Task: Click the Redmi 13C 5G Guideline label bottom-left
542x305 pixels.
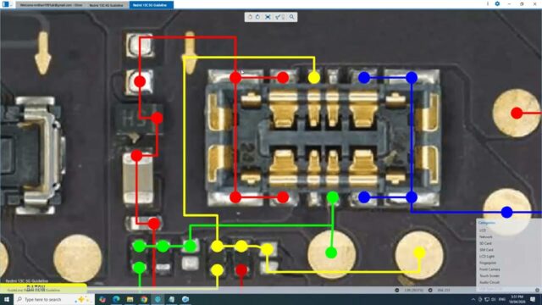Action: pos(27,280)
